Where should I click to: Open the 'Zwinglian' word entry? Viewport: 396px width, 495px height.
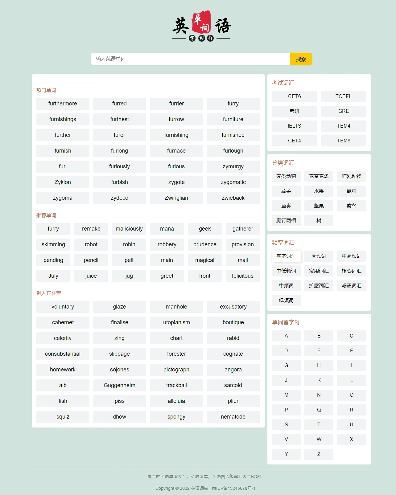tap(176, 198)
